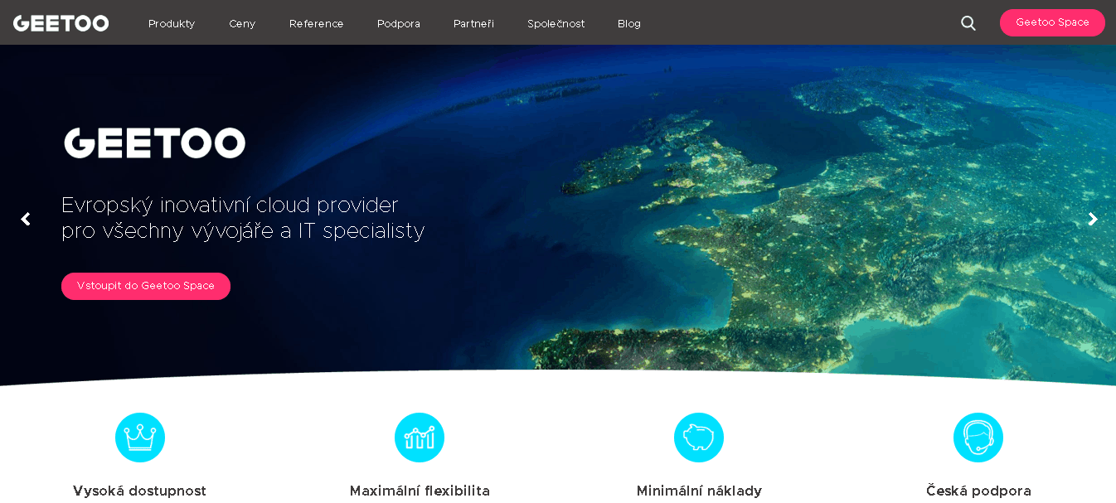The width and height of the screenshot is (1116, 503).
Task: Click the Geetoo Space header button
Action: (x=1052, y=22)
